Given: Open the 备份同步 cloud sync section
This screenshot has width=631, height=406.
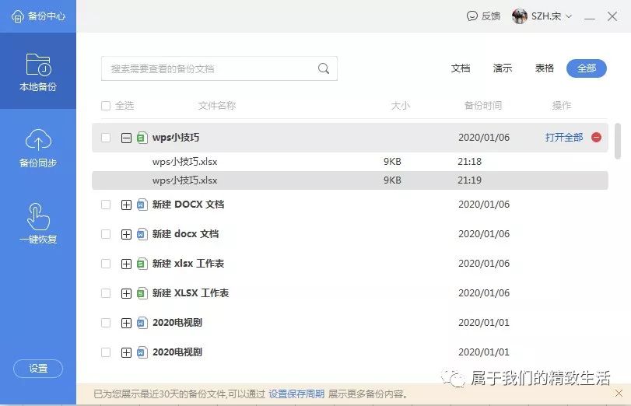Looking at the screenshot, I should pos(38,148).
